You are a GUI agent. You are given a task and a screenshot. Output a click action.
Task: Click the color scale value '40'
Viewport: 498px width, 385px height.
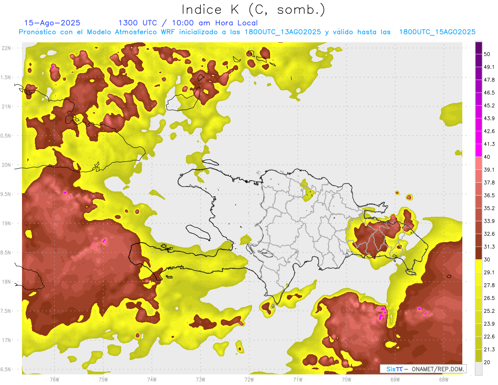pos(487,157)
